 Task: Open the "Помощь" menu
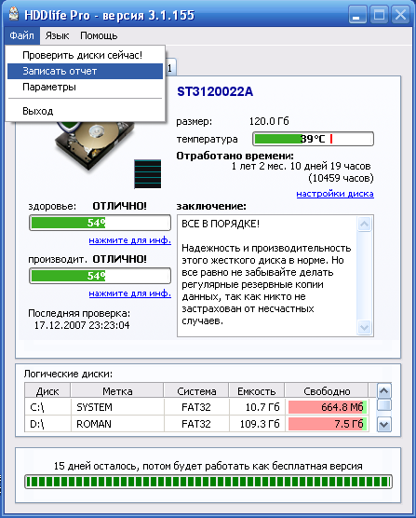coord(99,35)
